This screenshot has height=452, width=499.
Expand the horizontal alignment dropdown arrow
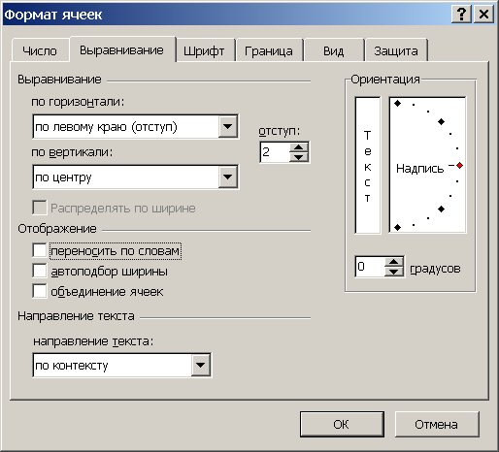(x=228, y=126)
